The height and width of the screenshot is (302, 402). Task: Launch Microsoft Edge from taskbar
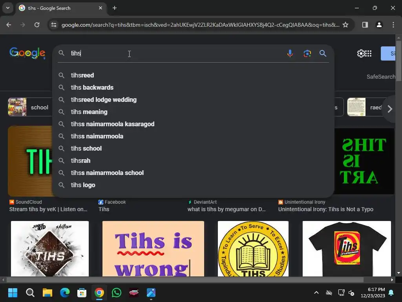65,293
